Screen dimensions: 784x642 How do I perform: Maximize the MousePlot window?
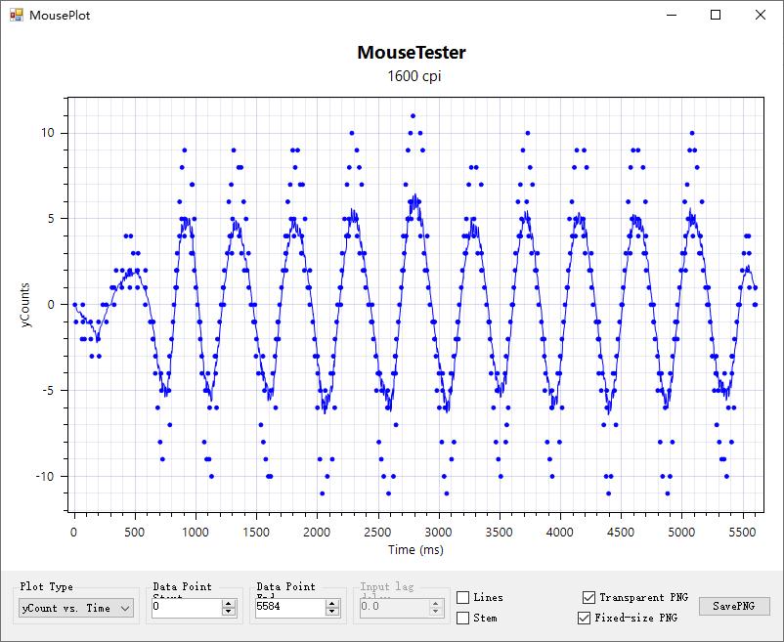click(716, 16)
